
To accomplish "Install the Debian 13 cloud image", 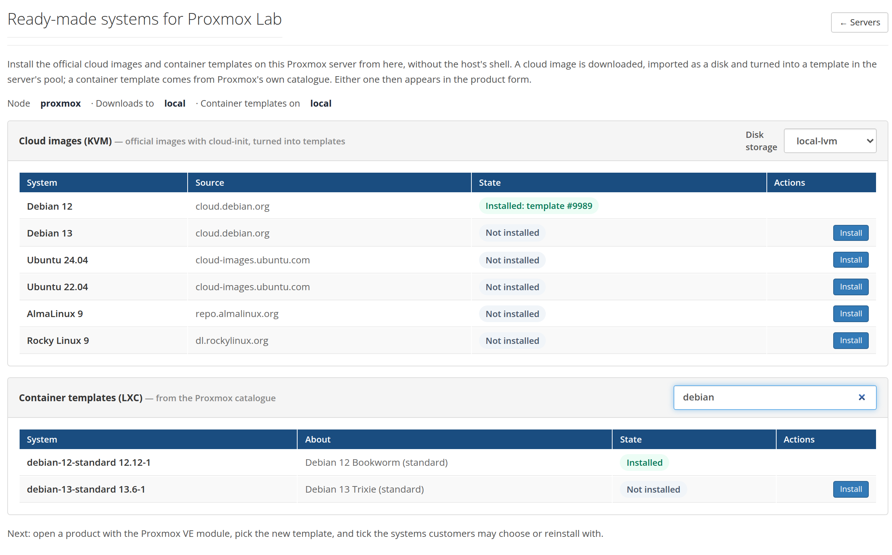I will click(x=851, y=233).
